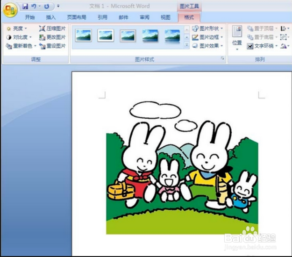Viewport: 292px width, 257px height.
Task: Open the 页面布局 tab
Action: (77, 17)
